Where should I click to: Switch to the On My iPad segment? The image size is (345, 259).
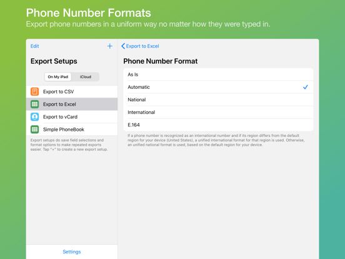[58, 77]
